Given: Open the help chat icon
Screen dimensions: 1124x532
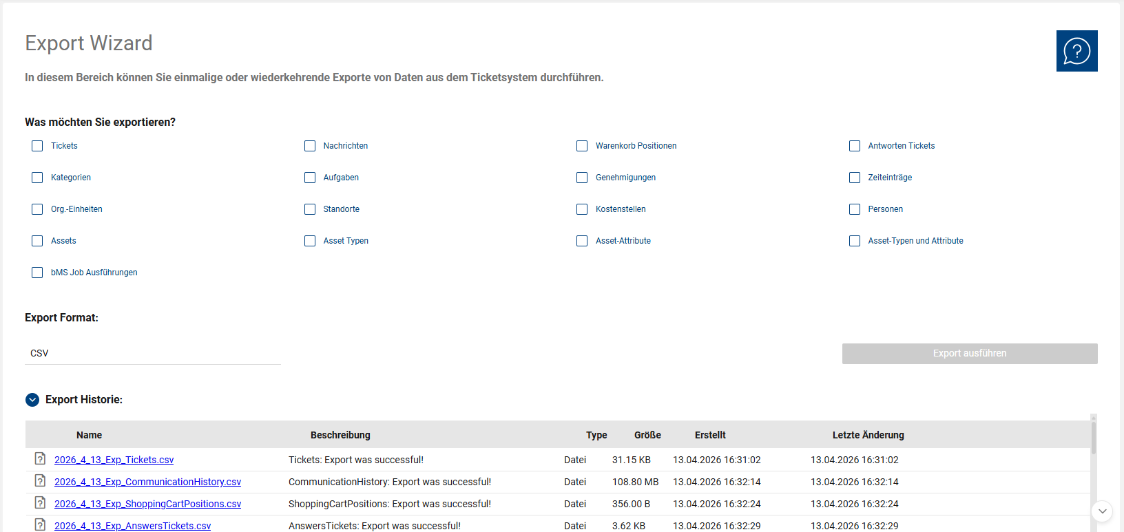Looking at the screenshot, I should [x=1076, y=51].
